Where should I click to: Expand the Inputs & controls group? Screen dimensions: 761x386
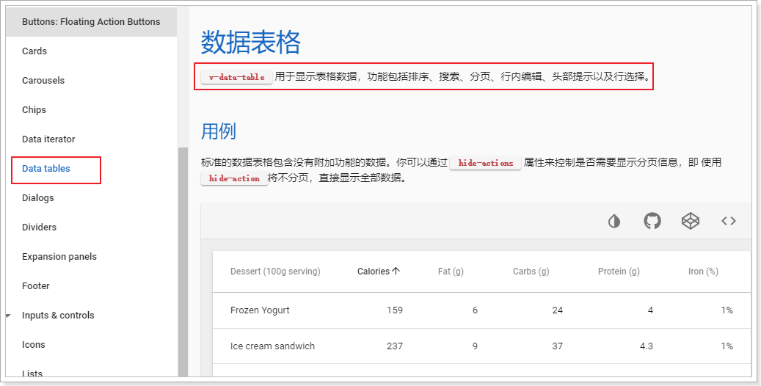coord(9,316)
